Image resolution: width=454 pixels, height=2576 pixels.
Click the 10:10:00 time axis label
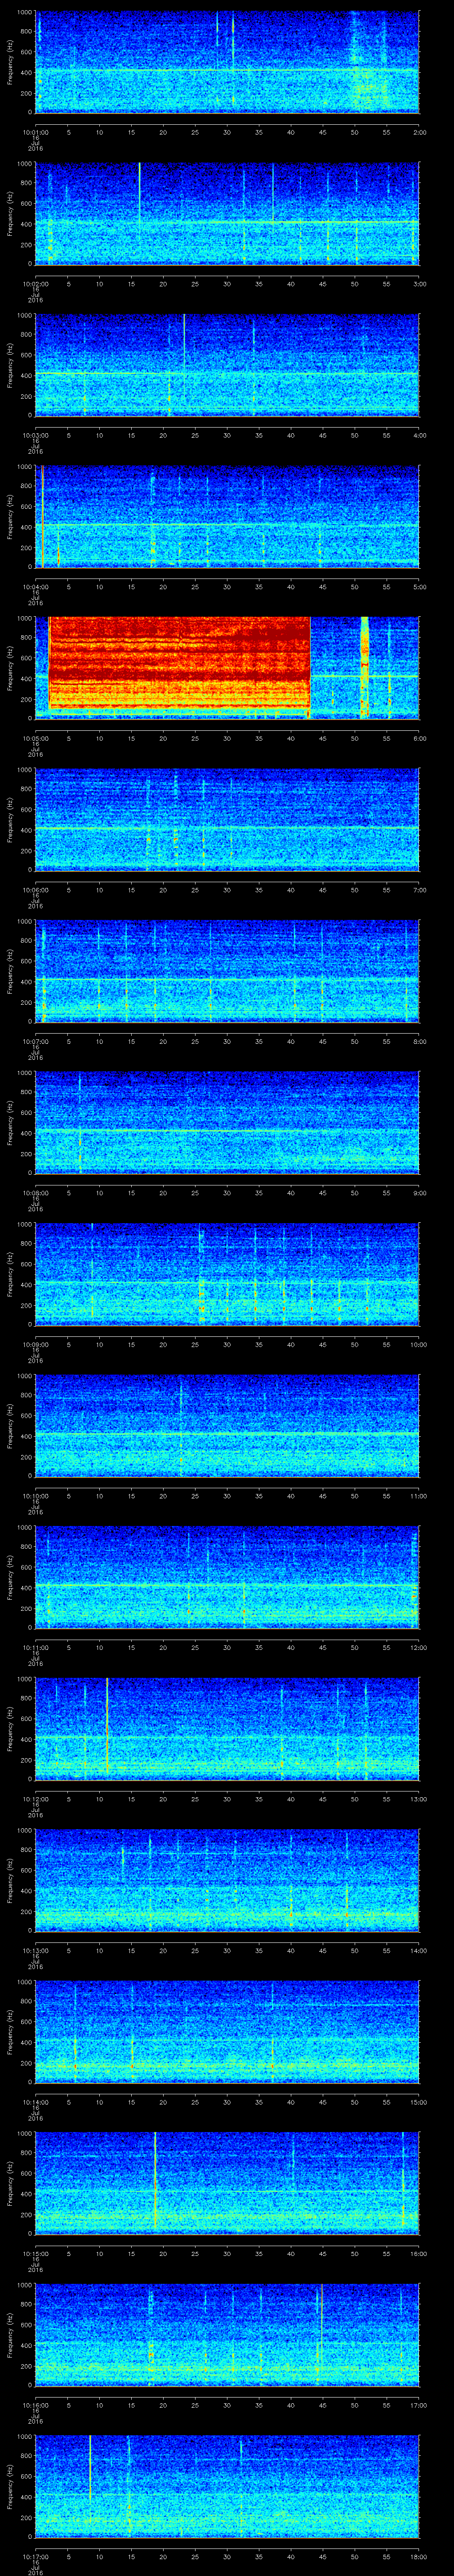coord(36,1495)
